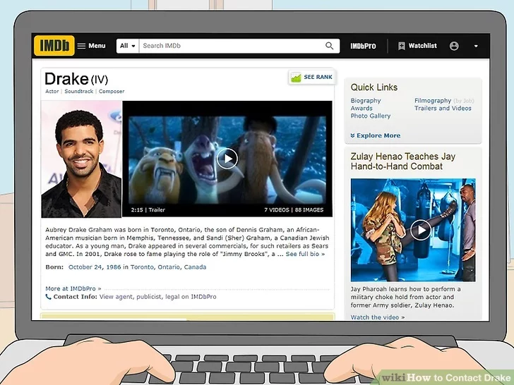Open Biography quick link

pyautogui.click(x=366, y=101)
